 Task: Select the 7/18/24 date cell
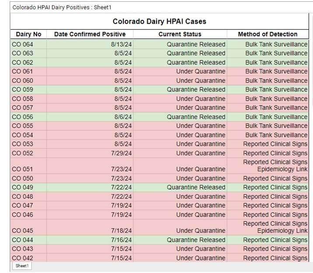coord(90,227)
